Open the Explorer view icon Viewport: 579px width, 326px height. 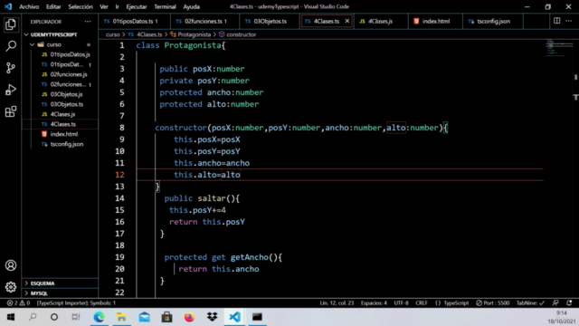(x=11, y=24)
